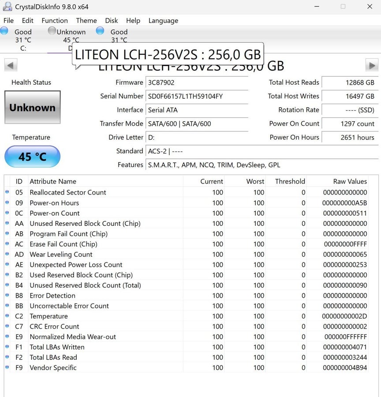Select the Wear Leveling Count row
This screenshot has height=397, width=381.
click(186, 255)
